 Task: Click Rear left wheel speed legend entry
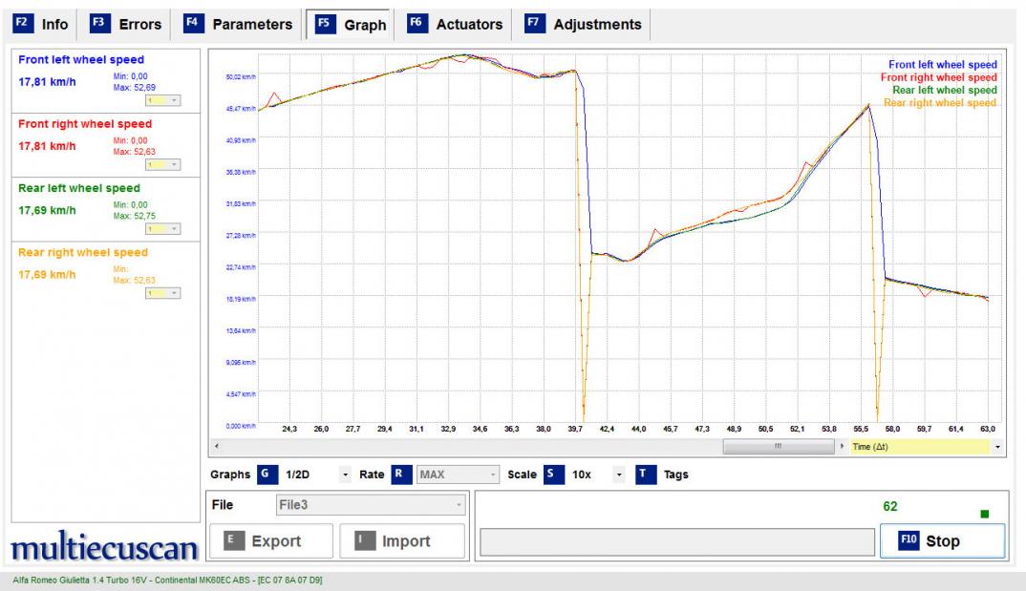944,90
